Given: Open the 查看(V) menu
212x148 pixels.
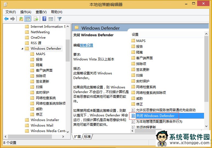Looking at the screenshot, I should click(x=41, y=12).
